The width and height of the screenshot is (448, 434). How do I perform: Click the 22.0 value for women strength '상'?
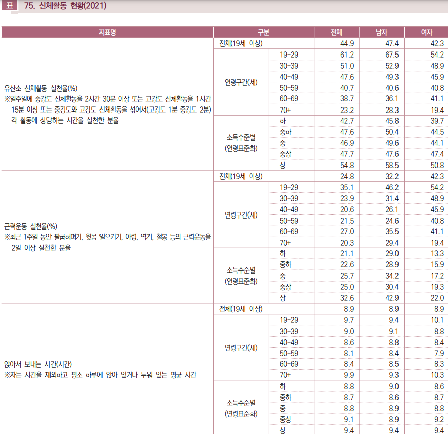pos(437,298)
